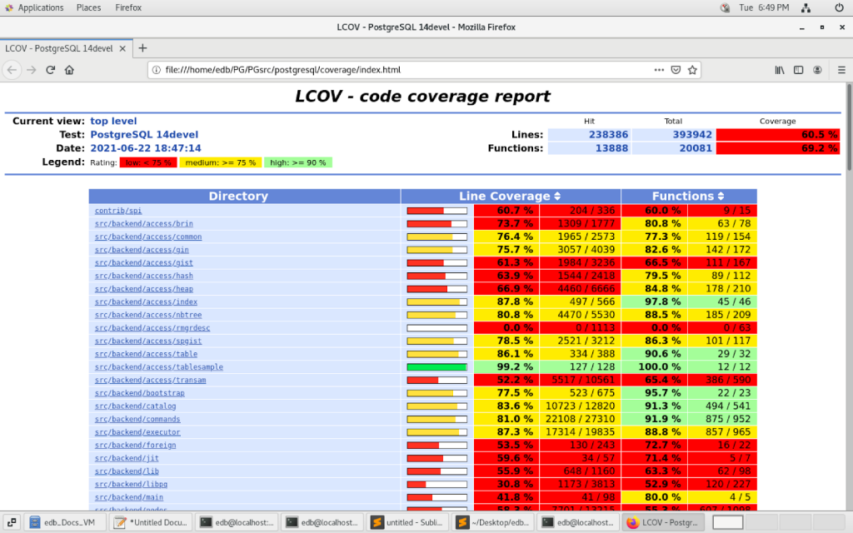Toggle the Firefox sidebar view
This screenshot has width=853, height=533.
click(x=799, y=70)
